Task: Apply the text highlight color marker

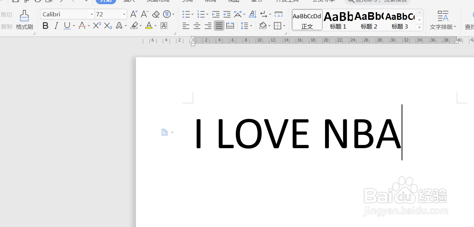Action: (x=134, y=26)
